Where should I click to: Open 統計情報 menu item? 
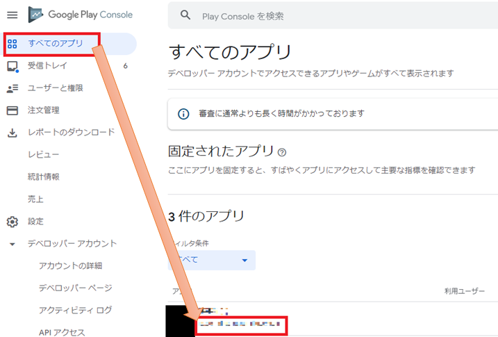44,177
